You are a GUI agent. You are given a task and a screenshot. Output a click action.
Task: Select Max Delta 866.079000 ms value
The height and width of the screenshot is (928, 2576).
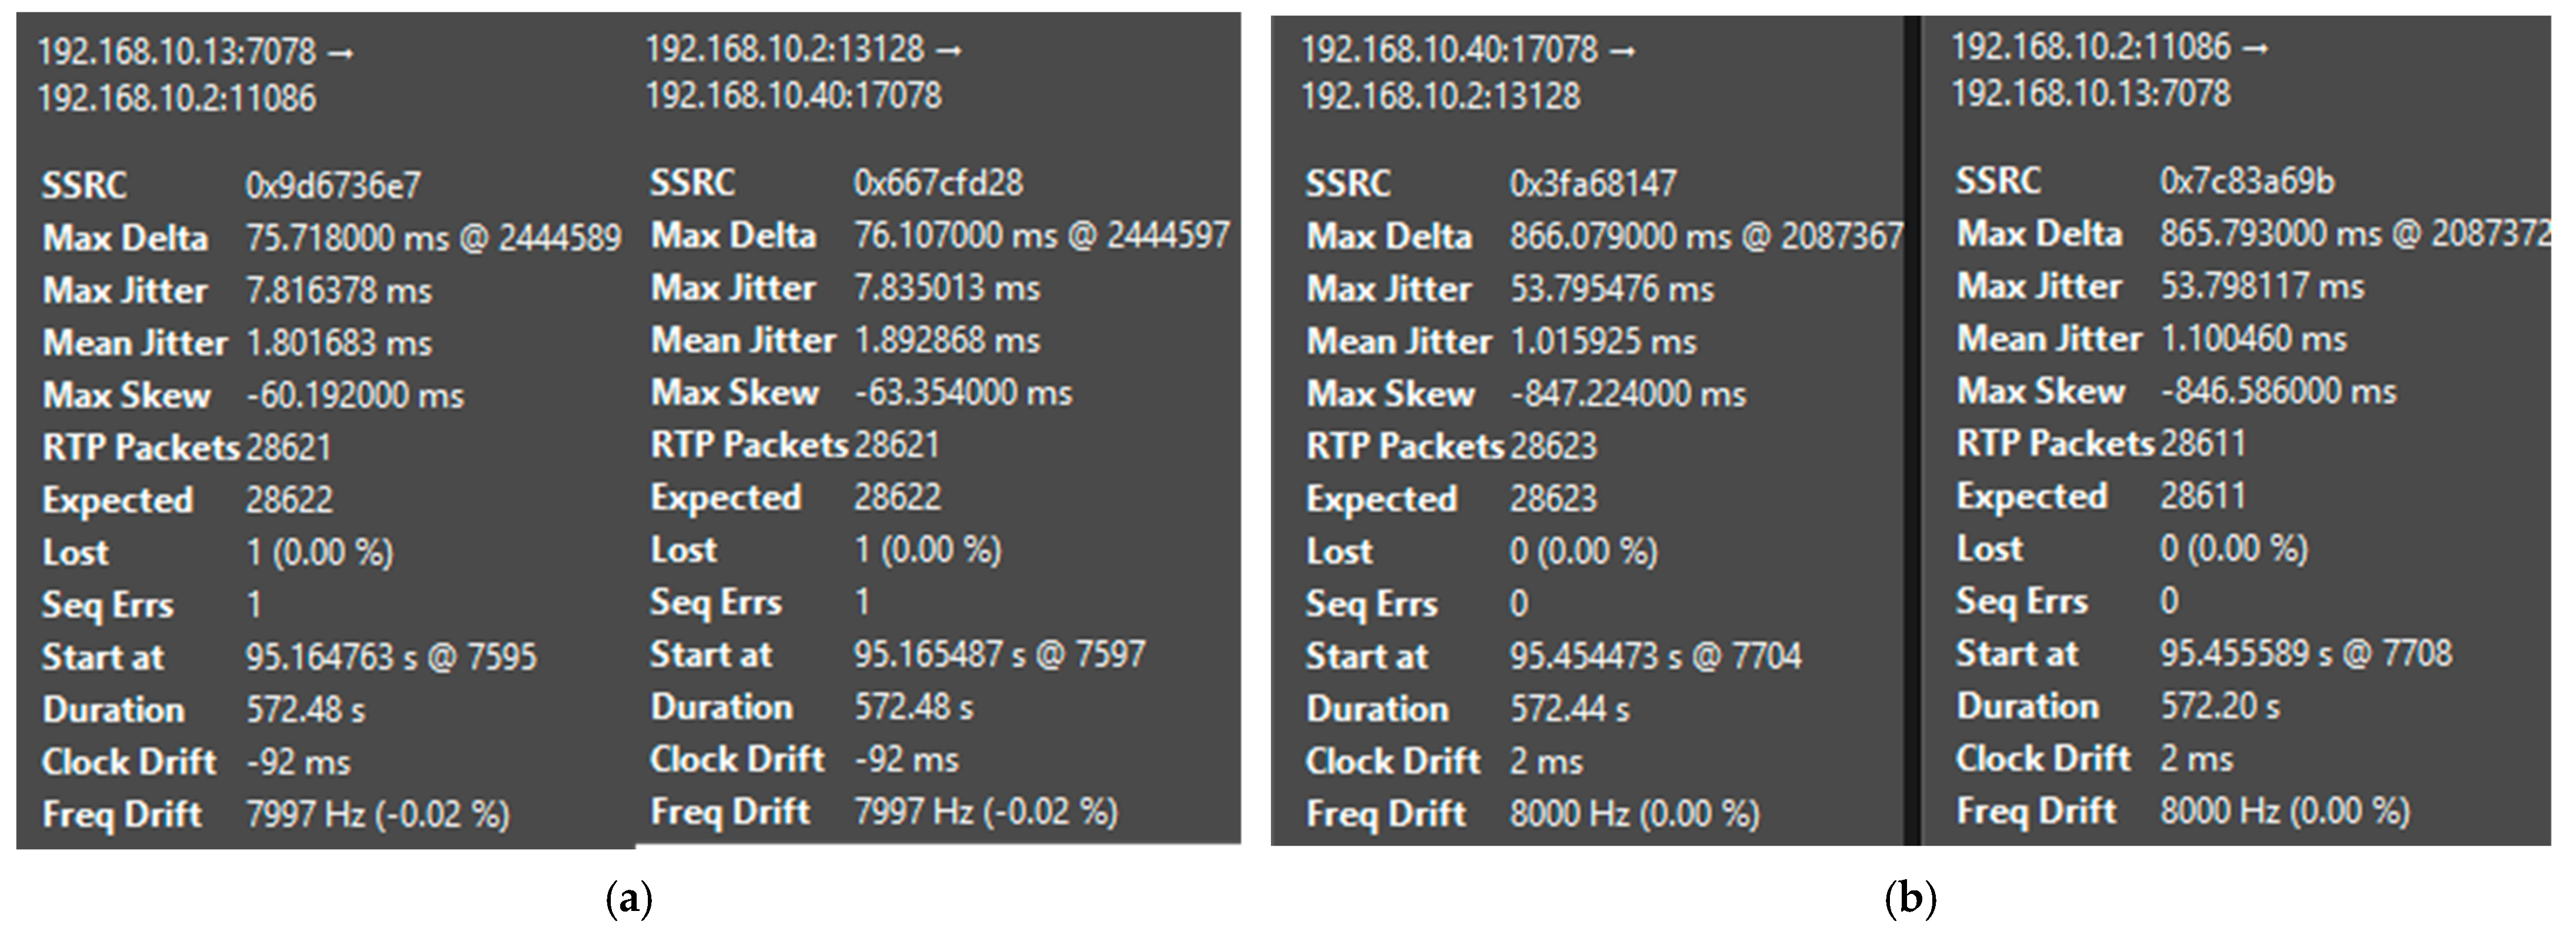point(1706,236)
